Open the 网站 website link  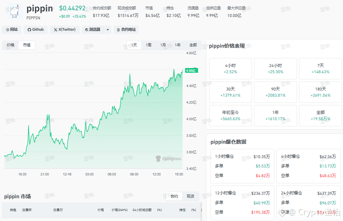(12, 30)
